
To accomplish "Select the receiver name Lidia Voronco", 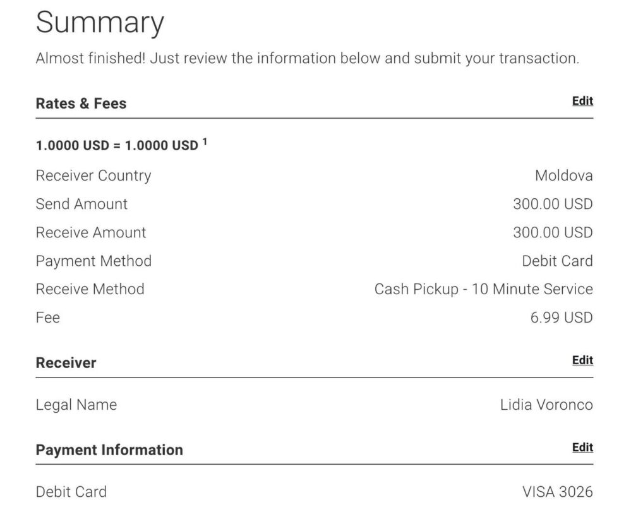I will (x=546, y=405).
